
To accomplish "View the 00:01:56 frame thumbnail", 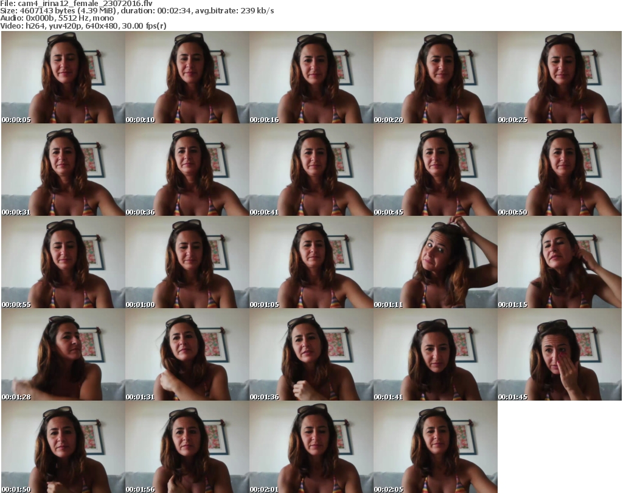I will (x=187, y=447).
